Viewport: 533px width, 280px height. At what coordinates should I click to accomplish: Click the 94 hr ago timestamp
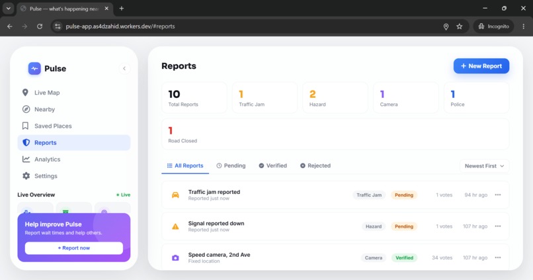[x=476, y=195]
